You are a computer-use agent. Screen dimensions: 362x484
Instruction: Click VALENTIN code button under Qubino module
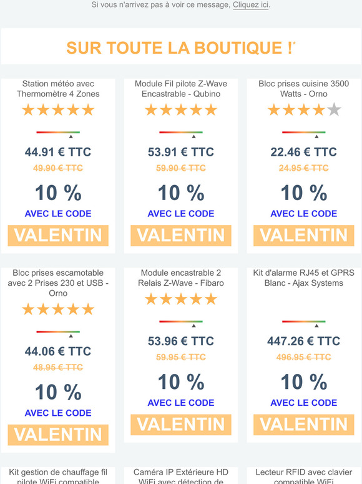pyautogui.click(x=181, y=236)
